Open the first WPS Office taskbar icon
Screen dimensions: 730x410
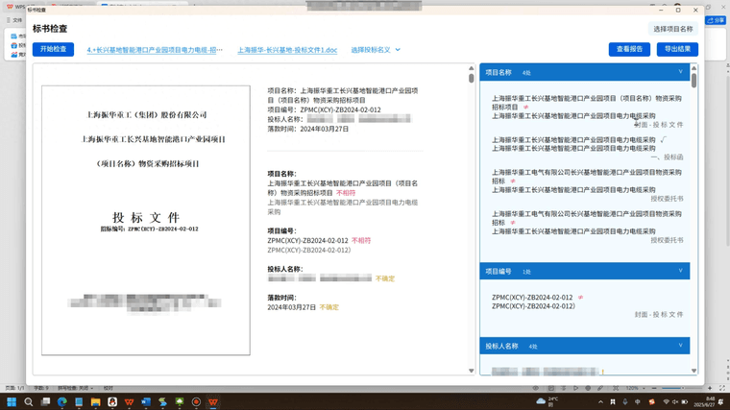click(x=129, y=401)
